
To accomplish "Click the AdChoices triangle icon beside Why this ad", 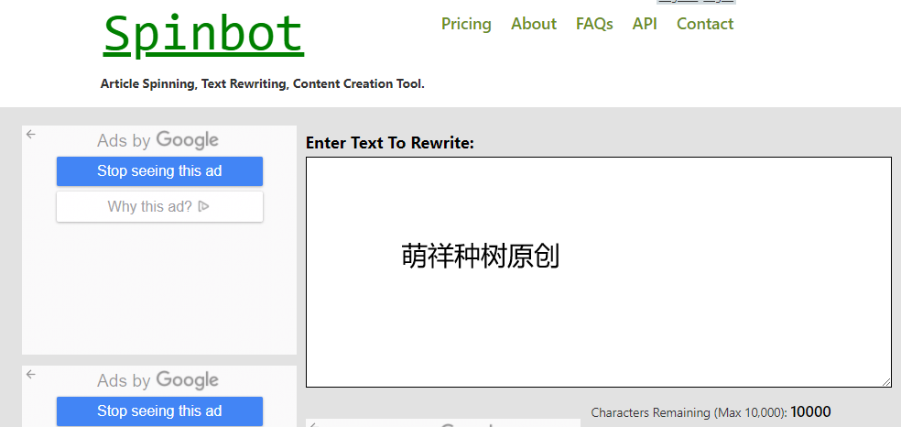I will [203, 206].
